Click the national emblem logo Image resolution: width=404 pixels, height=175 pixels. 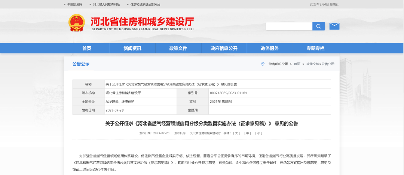pyautogui.click(x=76, y=23)
